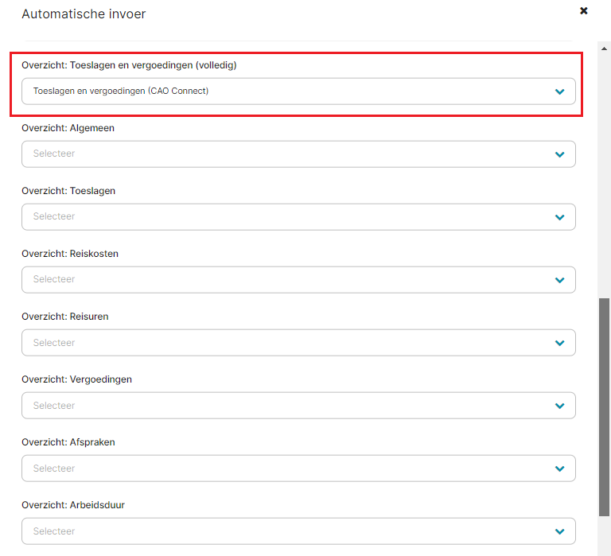The height and width of the screenshot is (556, 611).
Task: Click chevron icon in Overzicht: Vergoedingen field
Action: click(559, 406)
